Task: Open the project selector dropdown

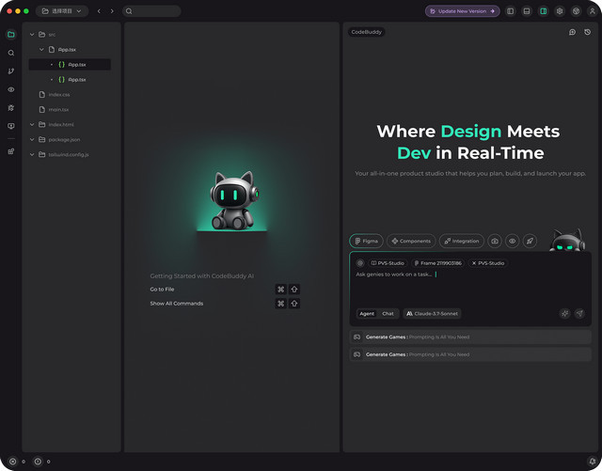Action: (62, 11)
